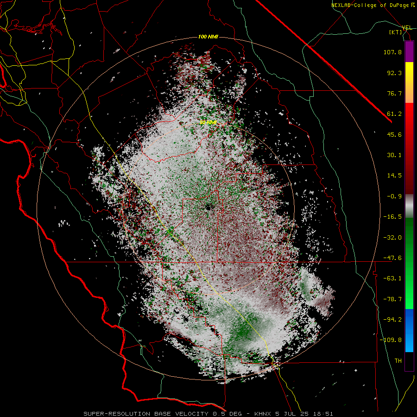Click the -0.9 legend value
The image size is (417, 417).
394,196
